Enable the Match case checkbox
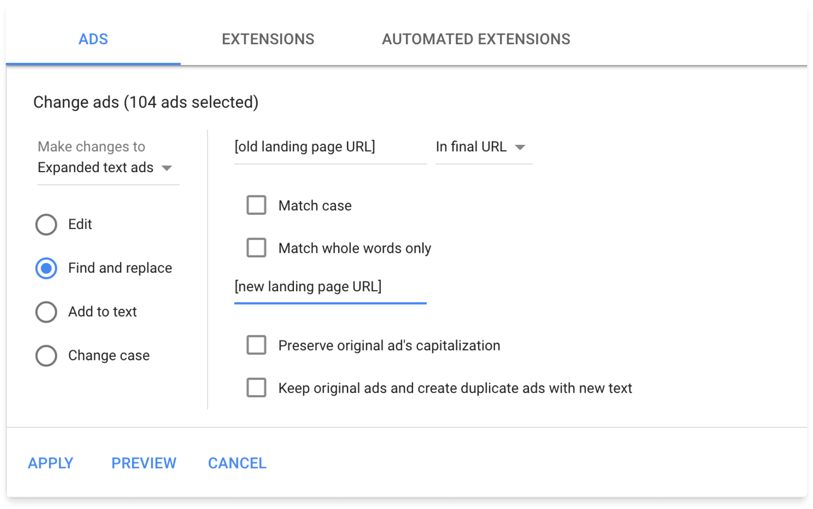This screenshot has height=509, width=813. coord(256,205)
